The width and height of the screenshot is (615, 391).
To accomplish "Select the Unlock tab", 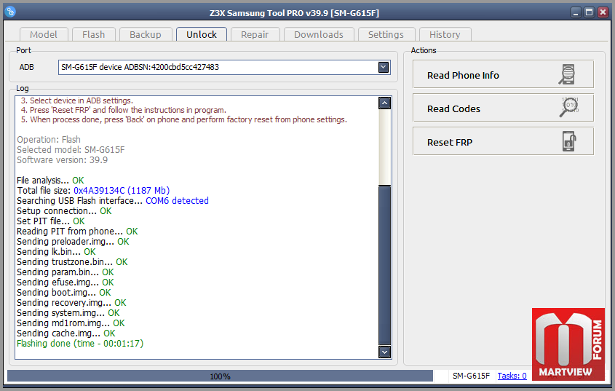I will pyautogui.click(x=201, y=34).
